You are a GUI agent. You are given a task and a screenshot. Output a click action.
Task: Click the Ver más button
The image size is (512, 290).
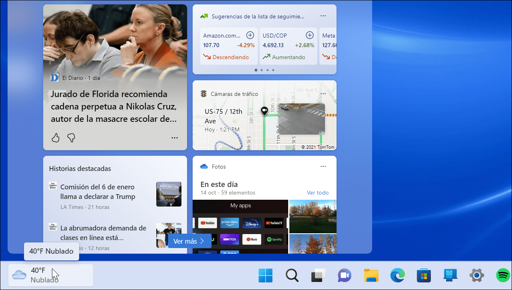(x=189, y=241)
